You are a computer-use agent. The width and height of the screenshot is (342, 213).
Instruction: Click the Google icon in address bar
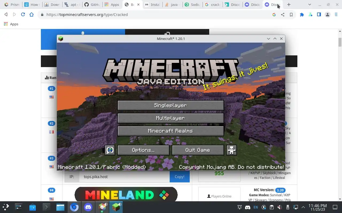pos(274,15)
